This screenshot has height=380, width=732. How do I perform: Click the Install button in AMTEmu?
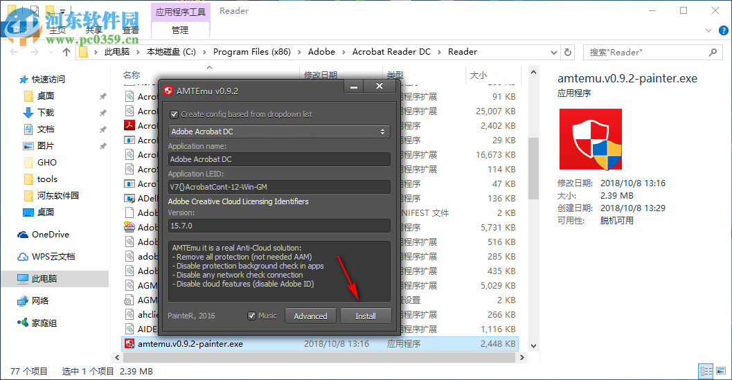tap(366, 316)
